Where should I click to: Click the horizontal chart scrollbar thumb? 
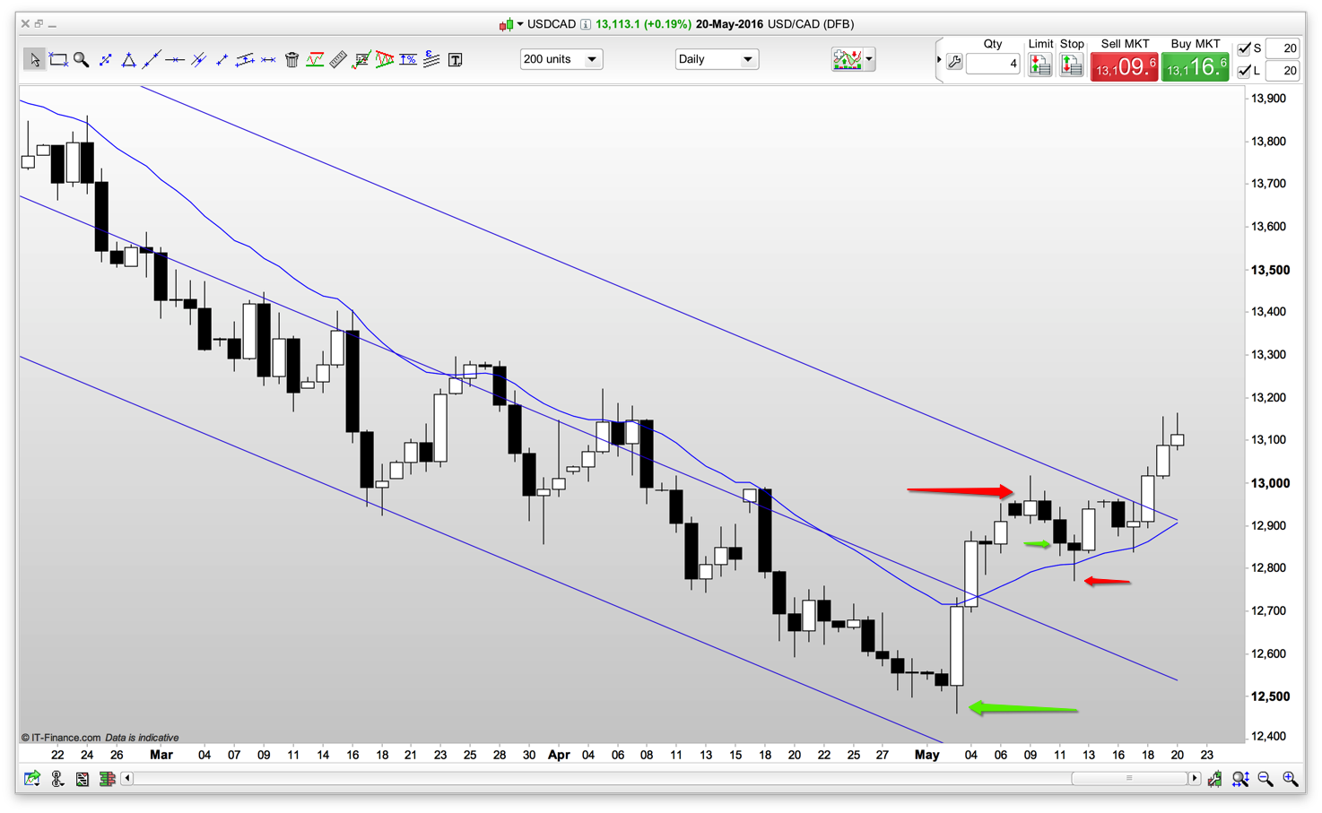tap(1128, 778)
